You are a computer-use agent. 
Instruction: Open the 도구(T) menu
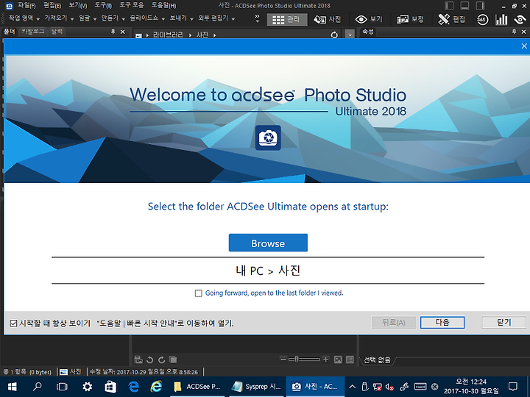[103, 6]
